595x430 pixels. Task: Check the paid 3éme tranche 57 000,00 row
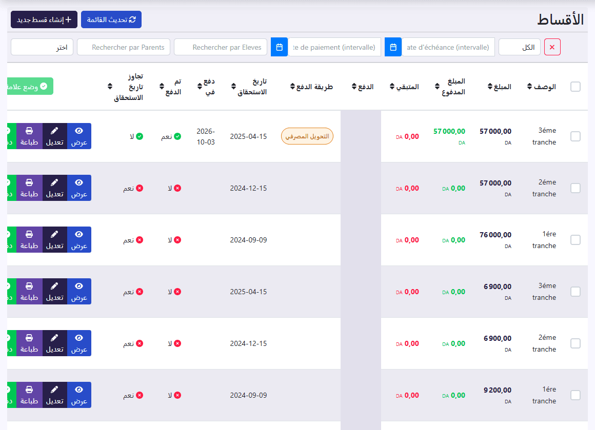[576, 136]
